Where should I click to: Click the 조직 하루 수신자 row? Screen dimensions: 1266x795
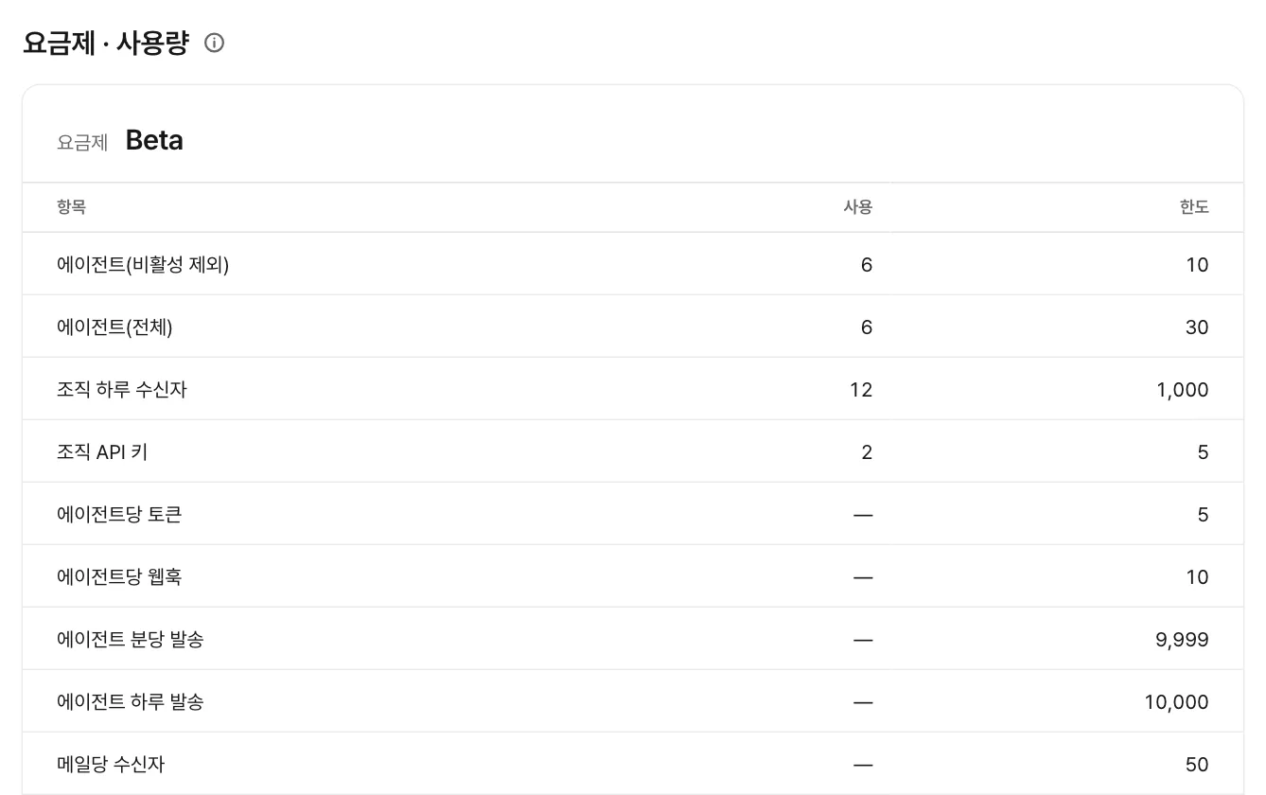pyautogui.click(x=633, y=389)
